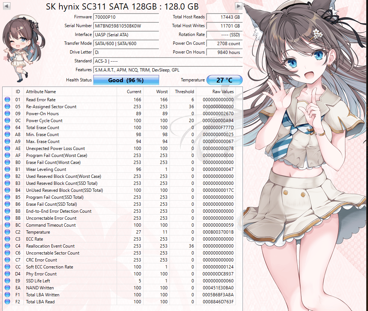368x311 pixels.
Task: Click status orb for NAND Written
Action: 7,288
